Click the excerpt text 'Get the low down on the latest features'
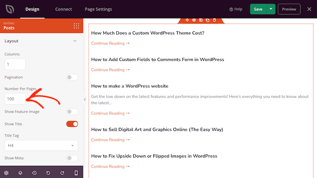This screenshot has width=317, height=178. coord(200,99)
